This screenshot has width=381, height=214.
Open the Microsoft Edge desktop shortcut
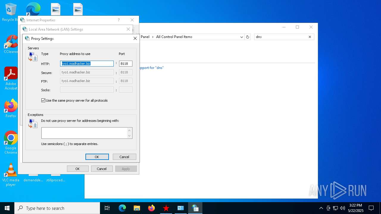[33, 9]
